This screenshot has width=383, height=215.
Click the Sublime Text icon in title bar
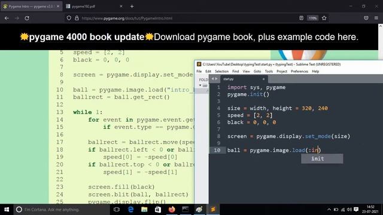(x=199, y=64)
